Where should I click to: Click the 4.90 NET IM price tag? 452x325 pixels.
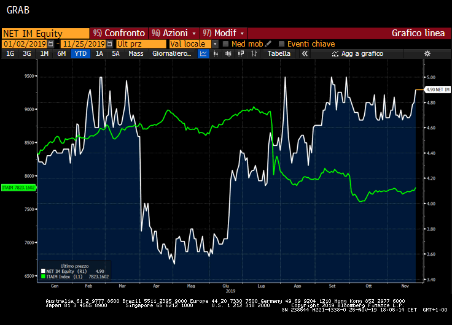pyautogui.click(x=438, y=90)
